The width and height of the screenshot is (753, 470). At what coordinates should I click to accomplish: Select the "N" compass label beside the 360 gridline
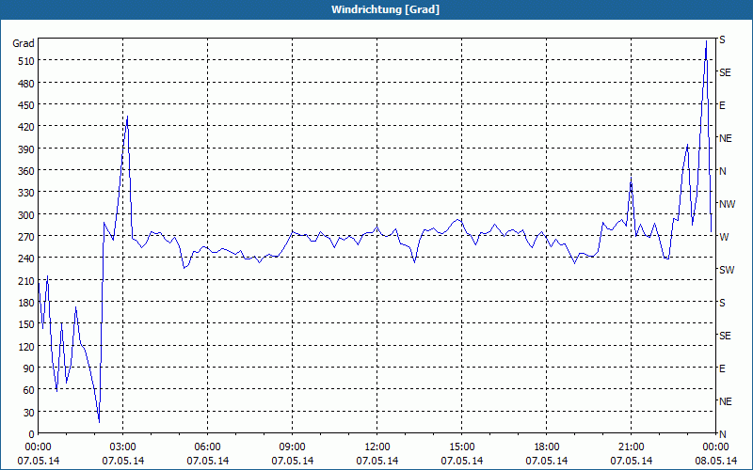[722, 171]
